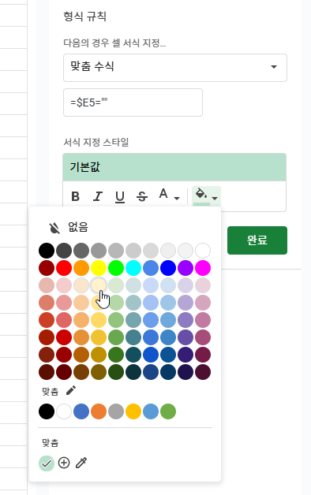Pick the white swatch in grayscale row
This screenshot has width=311, height=495.
tap(203, 251)
